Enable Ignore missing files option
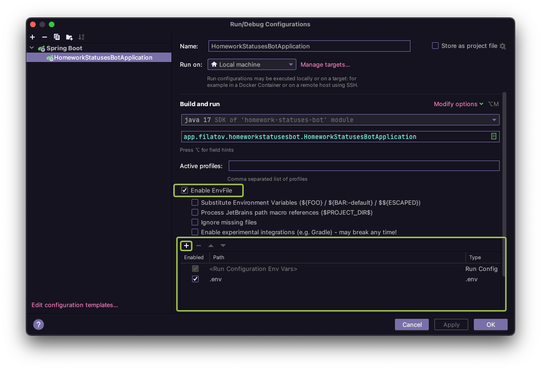The width and height of the screenshot is (541, 370). (195, 223)
